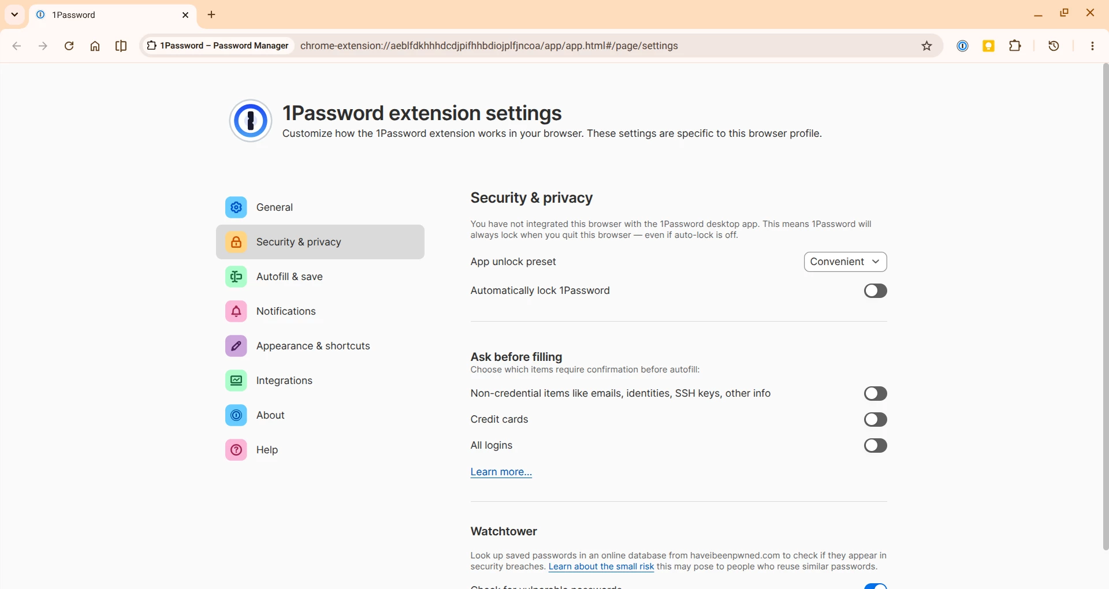The width and height of the screenshot is (1109, 589).
Task: Toggle Automatically lock 1Password switch
Action: [x=875, y=291]
